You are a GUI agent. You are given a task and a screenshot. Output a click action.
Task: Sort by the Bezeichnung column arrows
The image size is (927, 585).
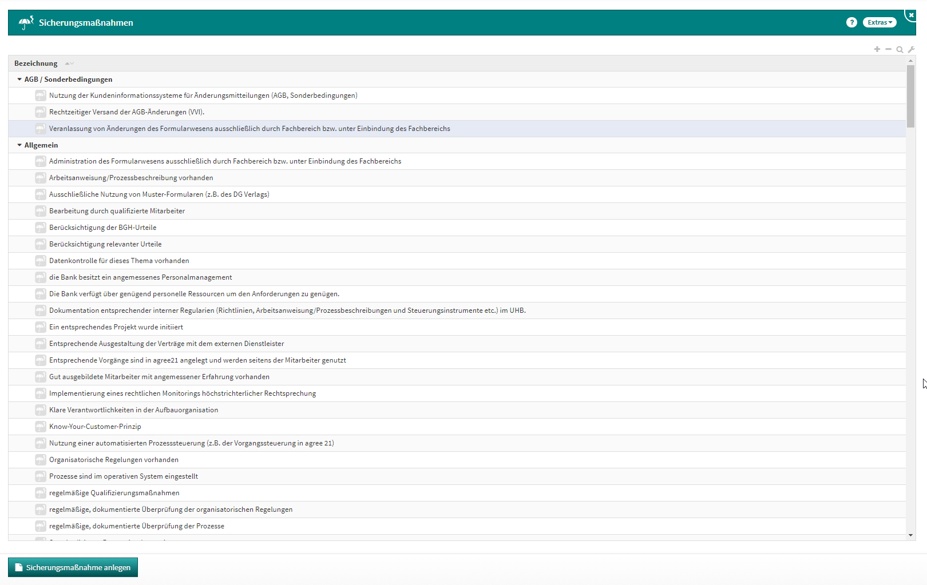point(69,63)
